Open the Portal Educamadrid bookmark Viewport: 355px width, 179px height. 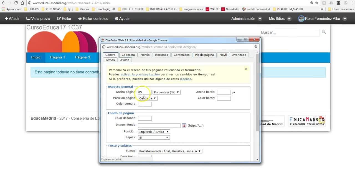click(x=256, y=9)
